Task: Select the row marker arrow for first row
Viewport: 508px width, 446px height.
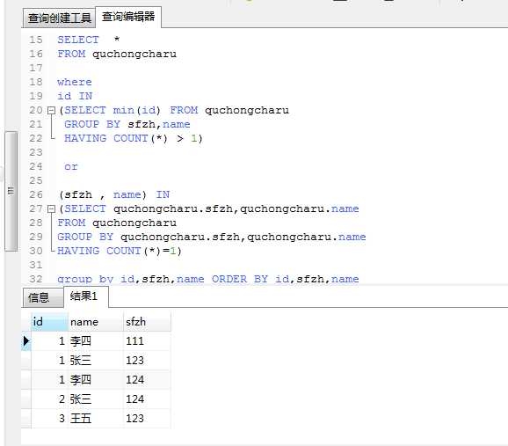Action: pyautogui.click(x=26, y=341)
